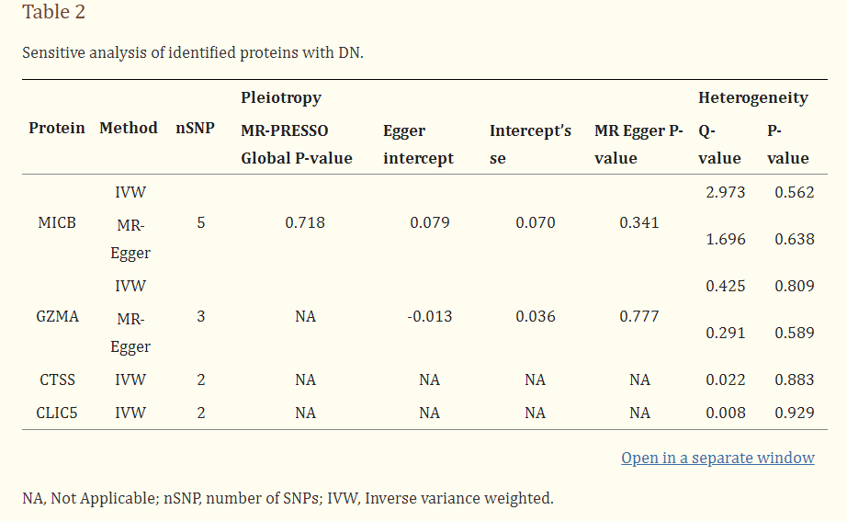
Task: Click the Q-value column header
Action: 719,144
